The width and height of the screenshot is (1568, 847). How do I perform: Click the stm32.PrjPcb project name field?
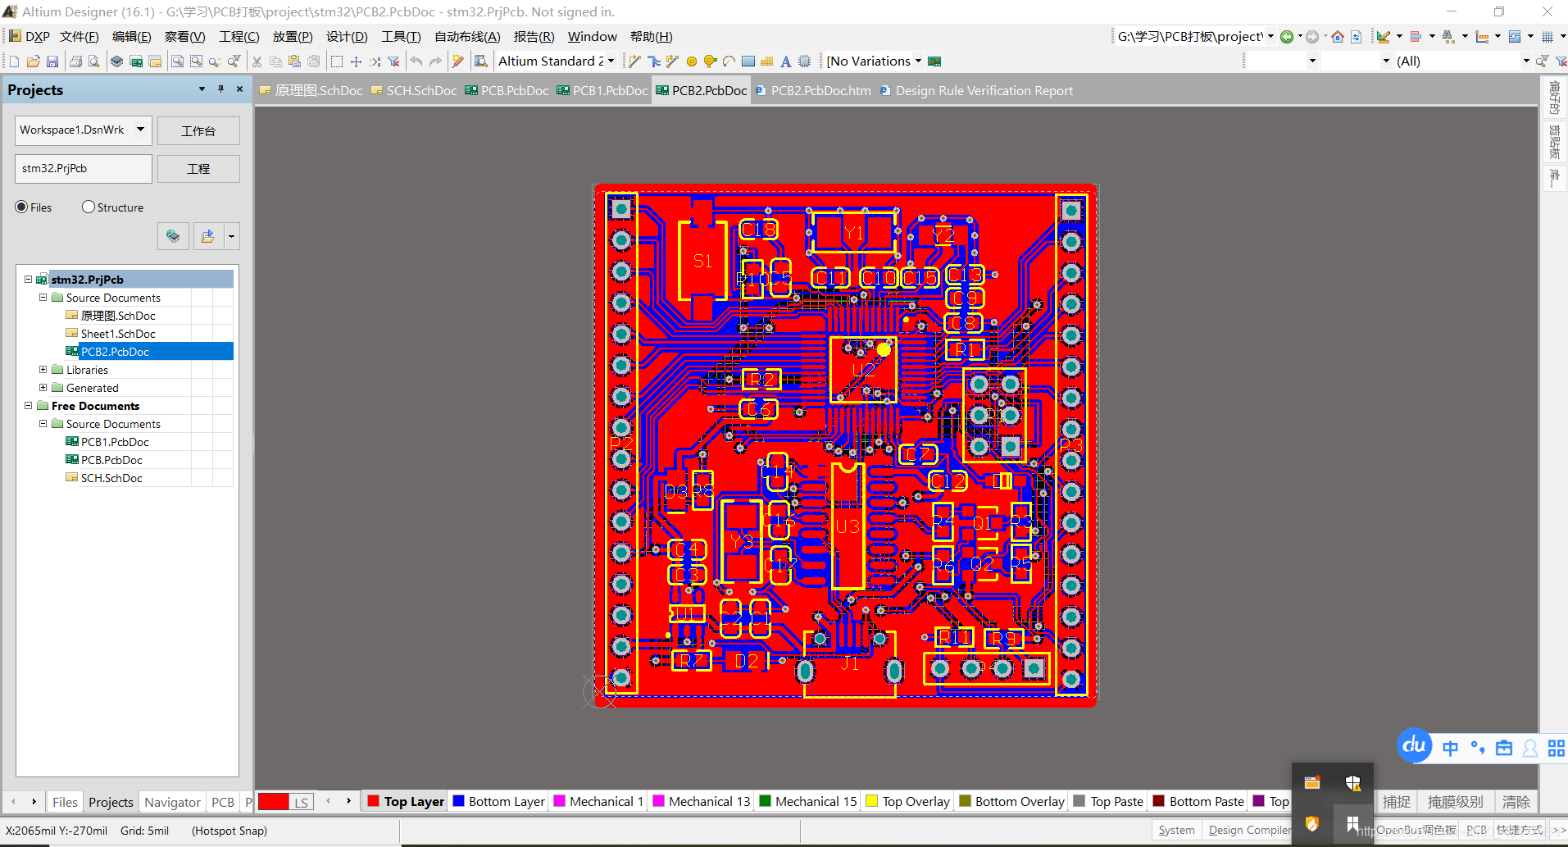(x=84, y=169)
